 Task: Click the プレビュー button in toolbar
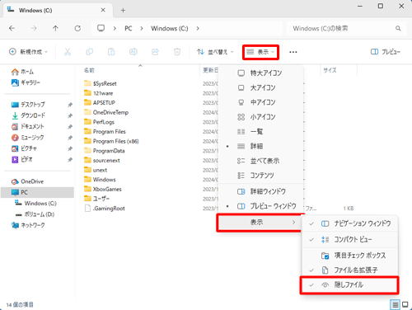(x=386, y=52)
